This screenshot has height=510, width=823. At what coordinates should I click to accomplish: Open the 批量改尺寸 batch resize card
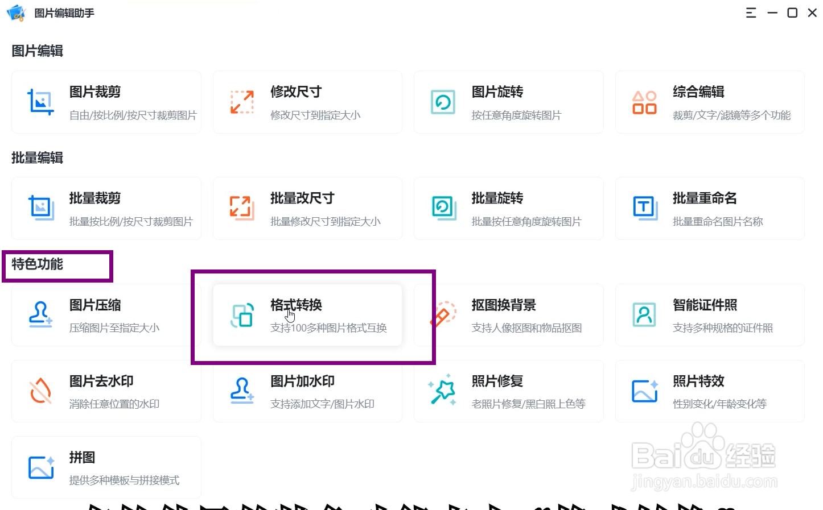307,208
